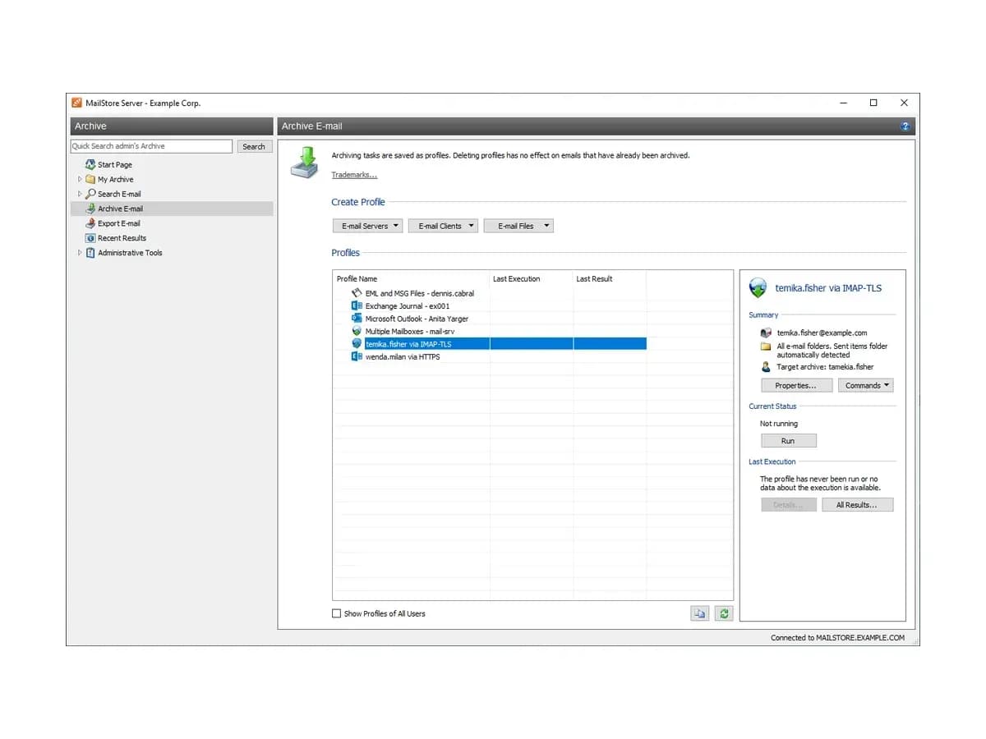Open the Trademarks link
This screenshot has height=739, width=986.
click(354, 175)
